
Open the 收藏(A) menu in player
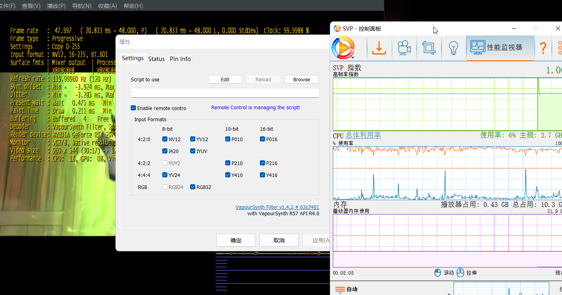(108, 6)
